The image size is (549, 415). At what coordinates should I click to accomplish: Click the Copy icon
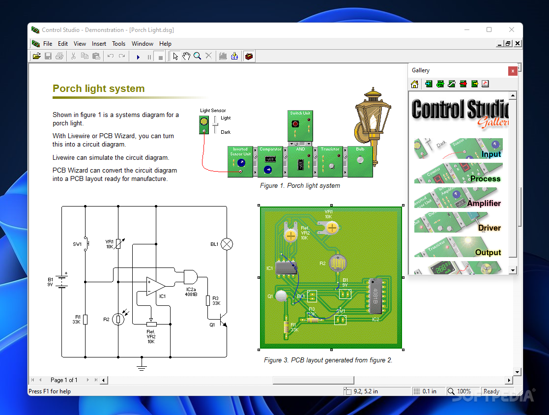85,56
